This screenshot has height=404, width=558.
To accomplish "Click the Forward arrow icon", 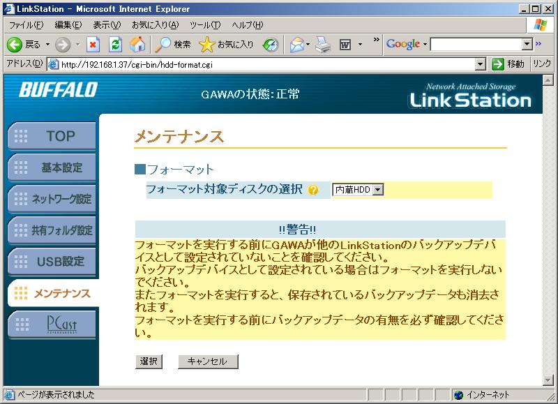I will point(63,45).
